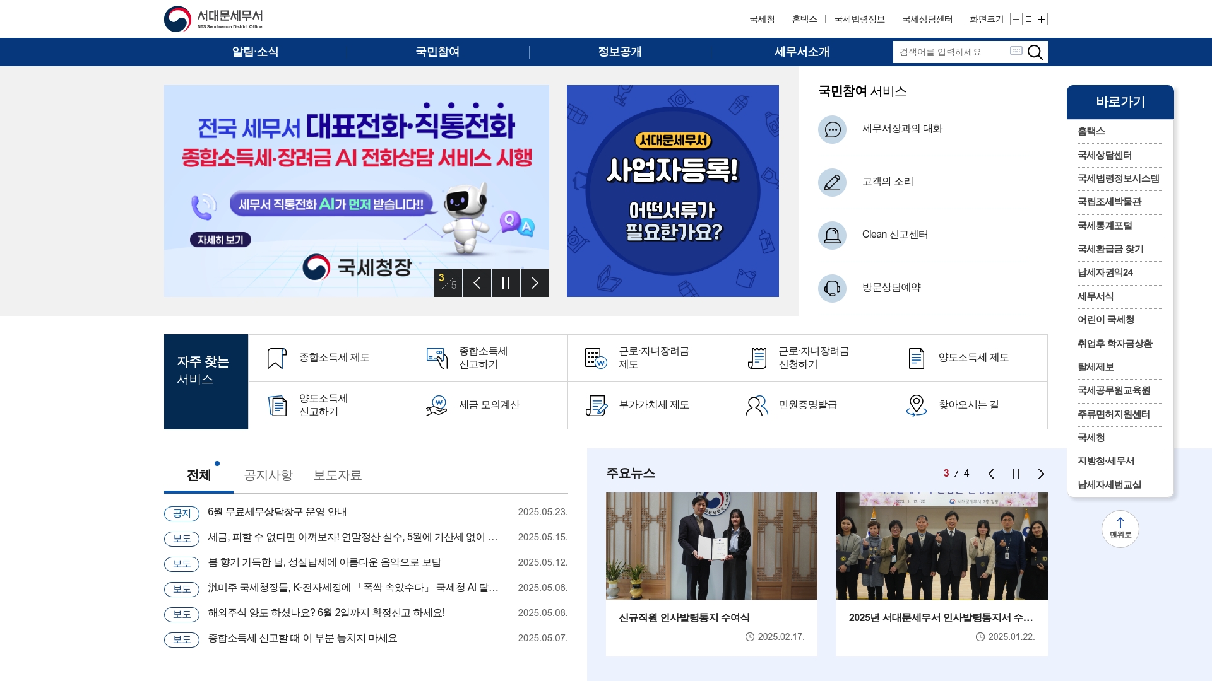The width and height of the screenshot is (1212, 681).
Task: Open article 봄 향기 가득한 날, 성실납세에
Action: click(x=324, y=562)
